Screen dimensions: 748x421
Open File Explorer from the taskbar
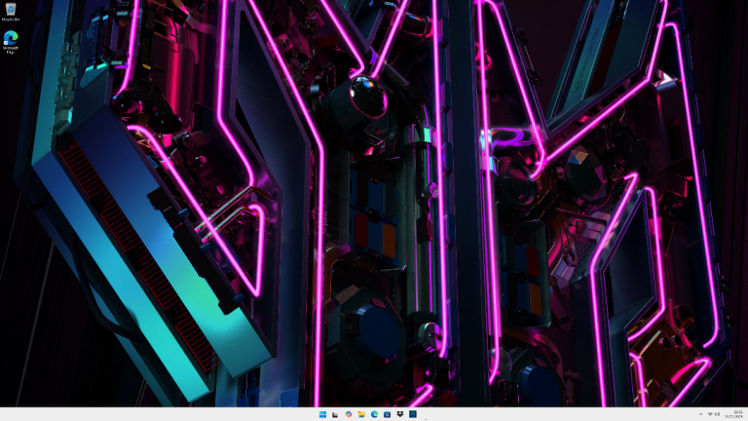click(361, 414)
